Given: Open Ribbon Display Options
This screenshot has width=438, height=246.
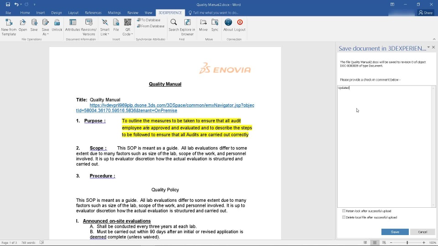Looking at the screenshot, I should [x=392, y=5].
